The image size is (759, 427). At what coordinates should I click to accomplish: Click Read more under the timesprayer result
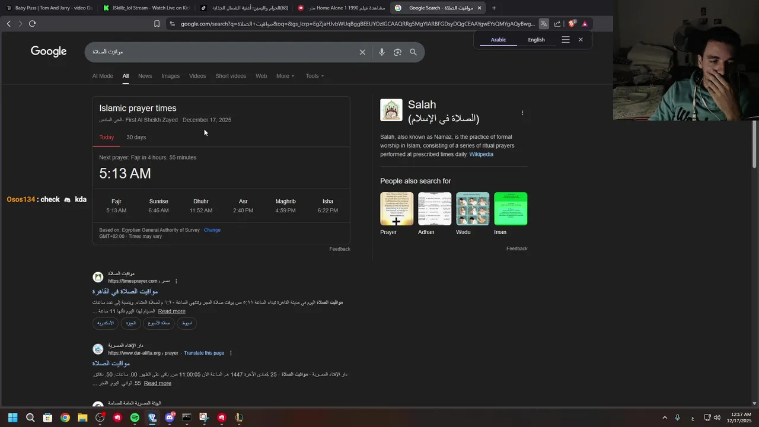pos(172,311)
